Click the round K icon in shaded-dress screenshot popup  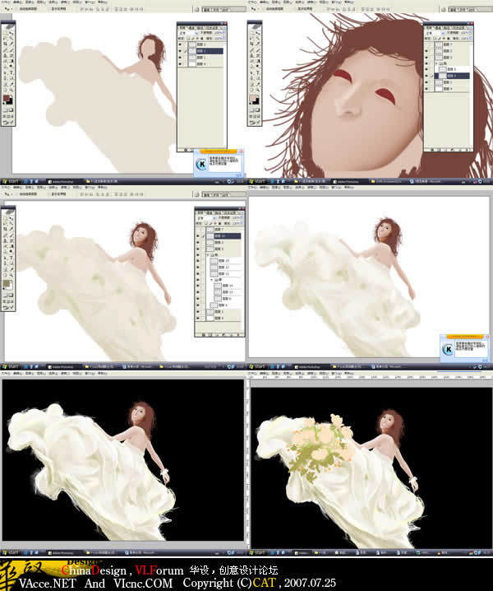coord(448,349)
